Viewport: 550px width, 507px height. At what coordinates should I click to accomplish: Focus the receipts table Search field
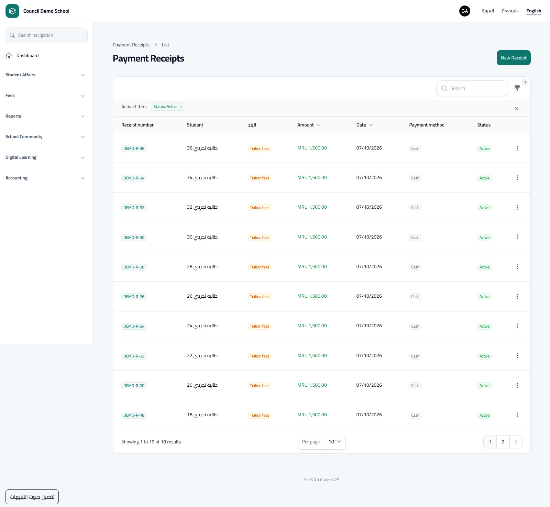(472, 88)
